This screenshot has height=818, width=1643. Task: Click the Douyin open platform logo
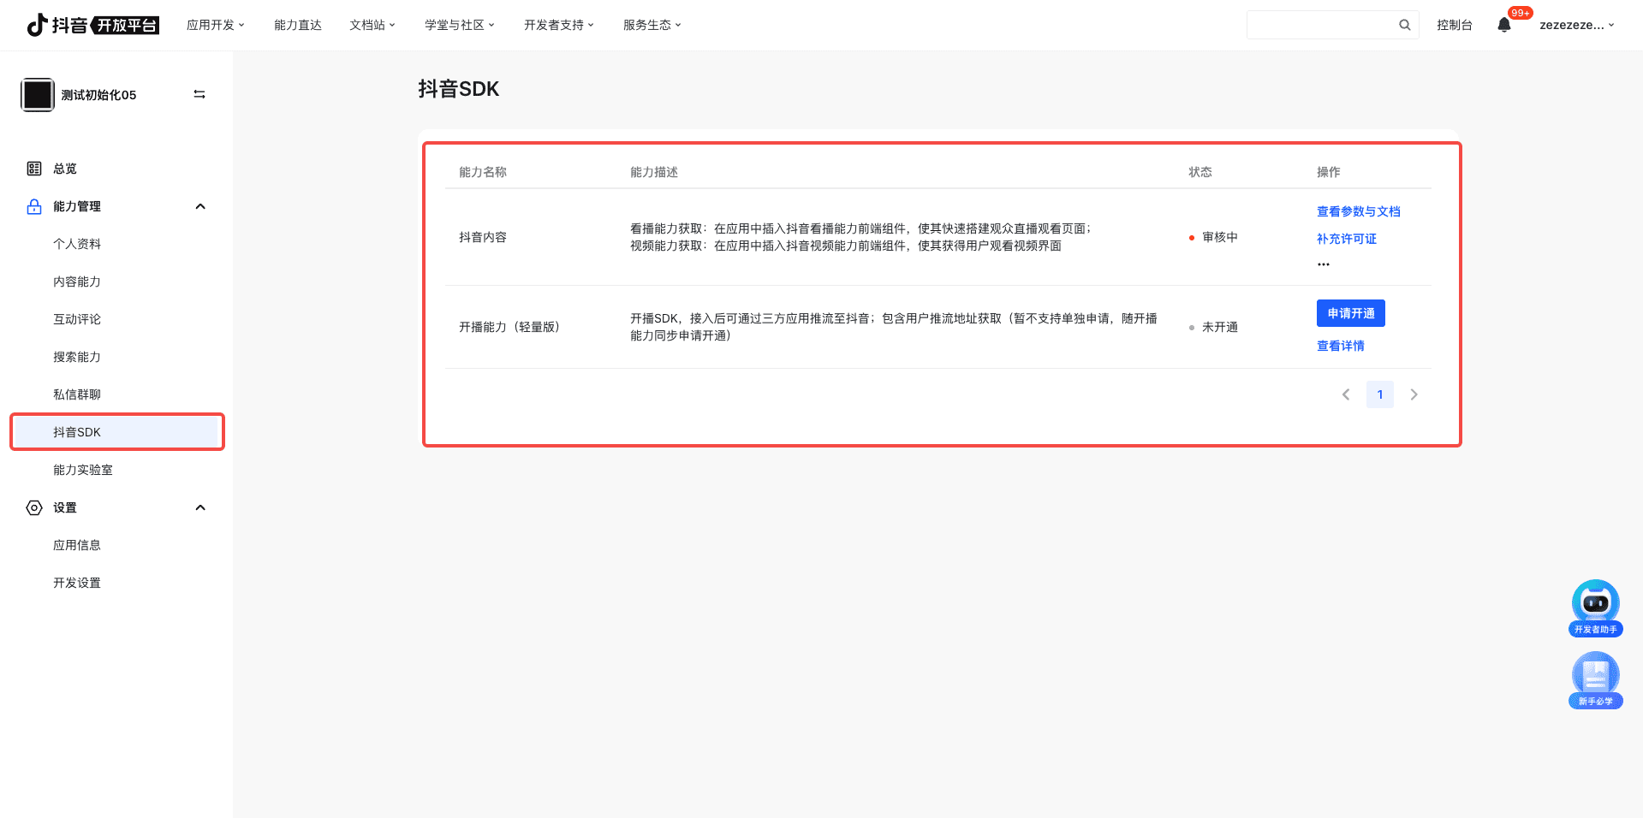[92, 25]
